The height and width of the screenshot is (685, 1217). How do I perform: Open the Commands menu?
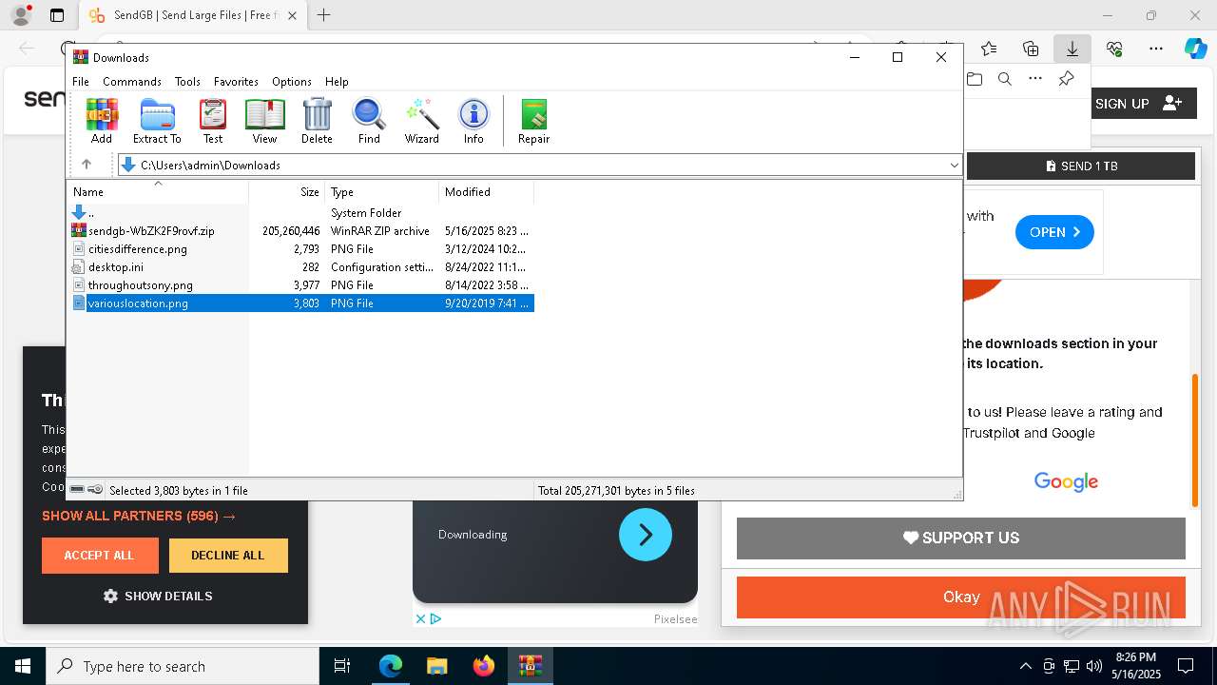coord(132,82)
